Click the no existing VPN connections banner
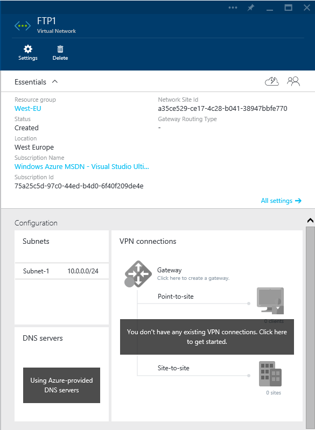 (x=207, y=337)
